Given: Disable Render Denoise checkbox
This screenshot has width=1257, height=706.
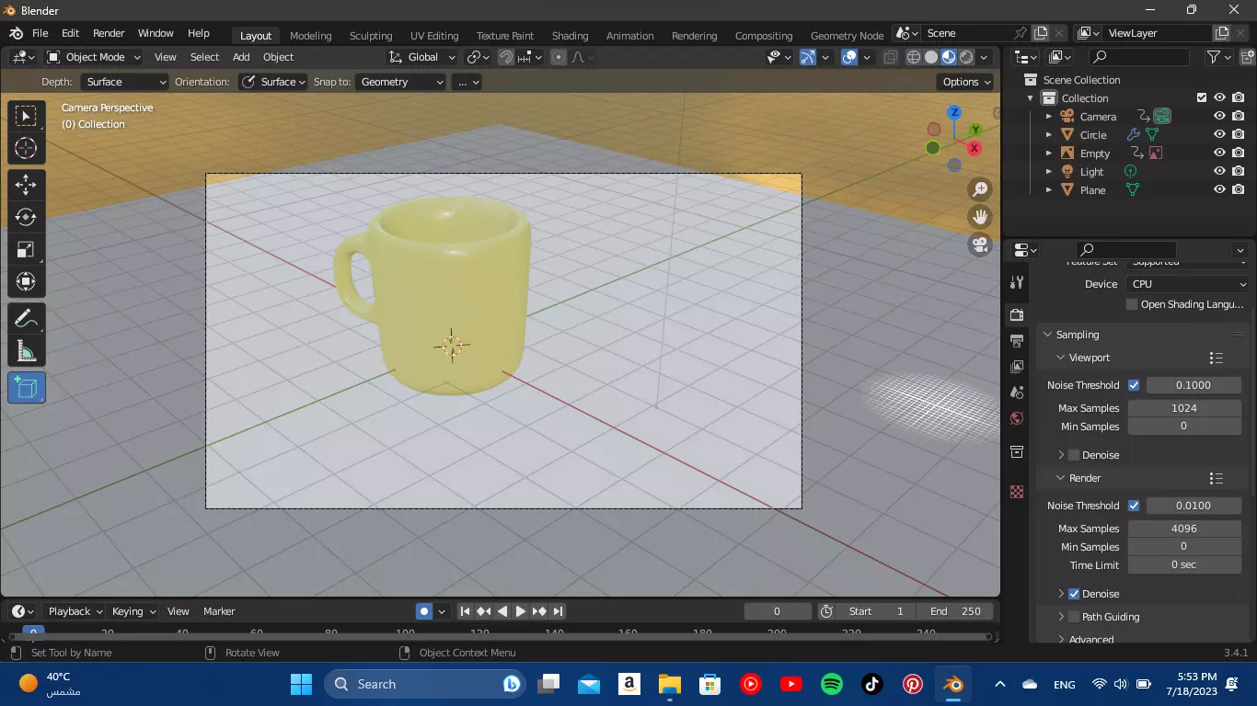Looking at the screenshot, I should pos(1074,594).
